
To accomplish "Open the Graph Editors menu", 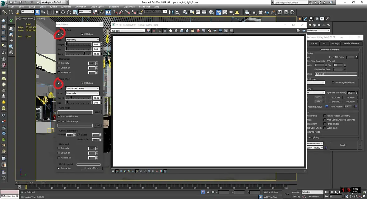I will [97, 7].
